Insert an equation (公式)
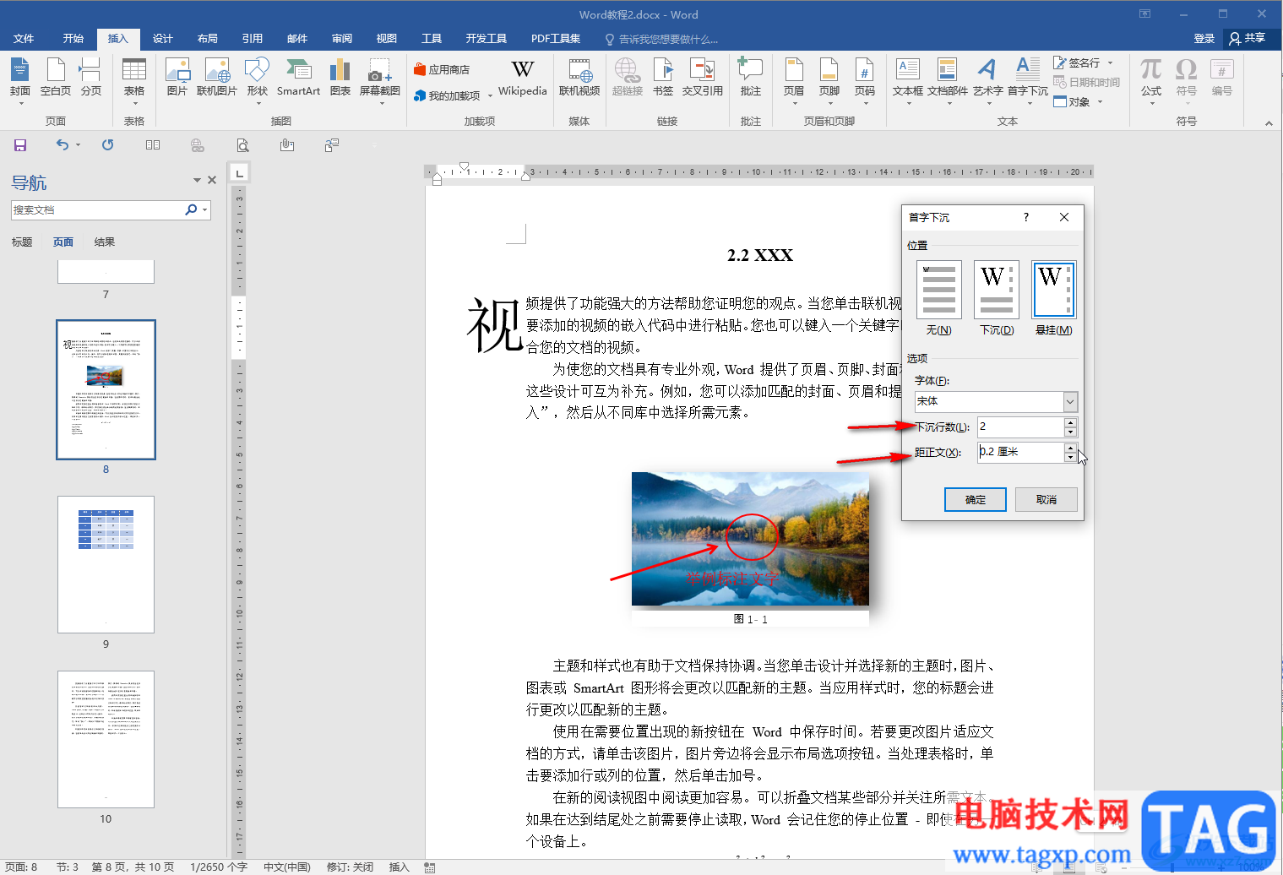The height and width of the screenshot is (875, 1283). [1151, 80]
